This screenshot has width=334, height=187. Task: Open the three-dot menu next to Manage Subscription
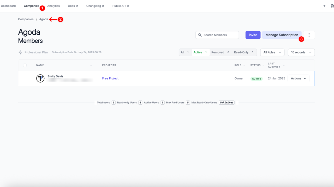tap(309, 35)
